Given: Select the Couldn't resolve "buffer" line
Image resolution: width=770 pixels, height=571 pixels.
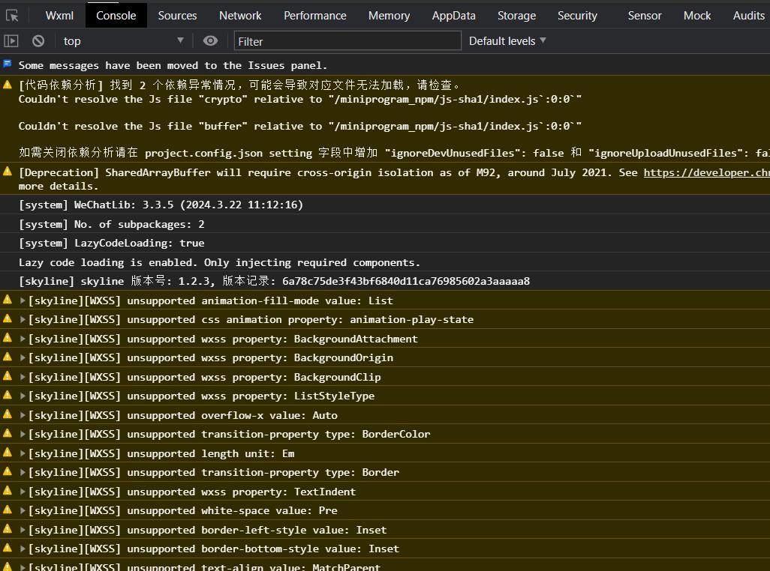Looking at the screenshot, I should pos(300,126).
